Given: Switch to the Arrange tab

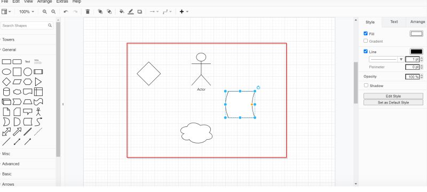Looking at the screenshot, I should (x=417, y=22).
